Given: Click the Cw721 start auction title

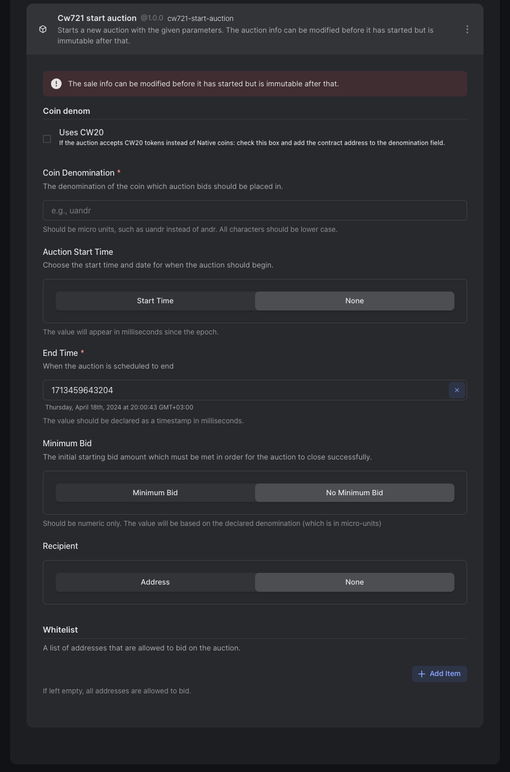Looking at the screenshot, I should tap(97, 18).
